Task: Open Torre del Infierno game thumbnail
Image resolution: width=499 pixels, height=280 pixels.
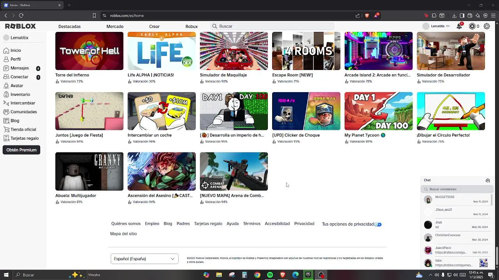Action: [x=89, y=51]
